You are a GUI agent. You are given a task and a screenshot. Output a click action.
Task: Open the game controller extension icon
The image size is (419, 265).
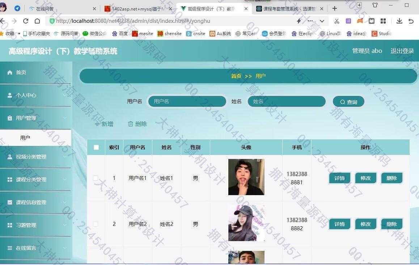[360, 21]
